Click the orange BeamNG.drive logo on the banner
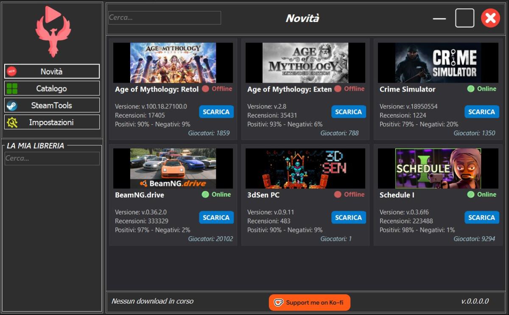509x315 pixels. (173, 182)
